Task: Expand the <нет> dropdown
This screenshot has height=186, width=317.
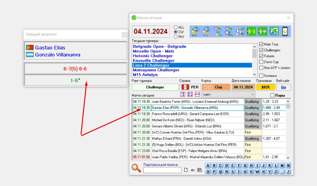Action: (253, 94)
